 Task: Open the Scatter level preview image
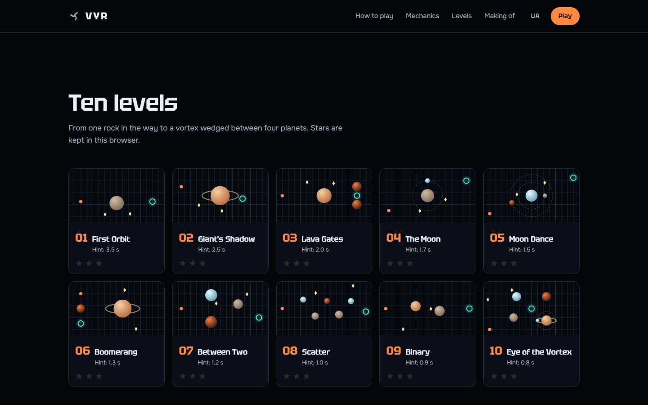point(324,309)
